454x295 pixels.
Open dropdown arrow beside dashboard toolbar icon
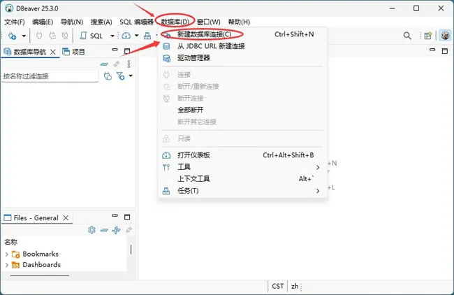pos(137,36)
